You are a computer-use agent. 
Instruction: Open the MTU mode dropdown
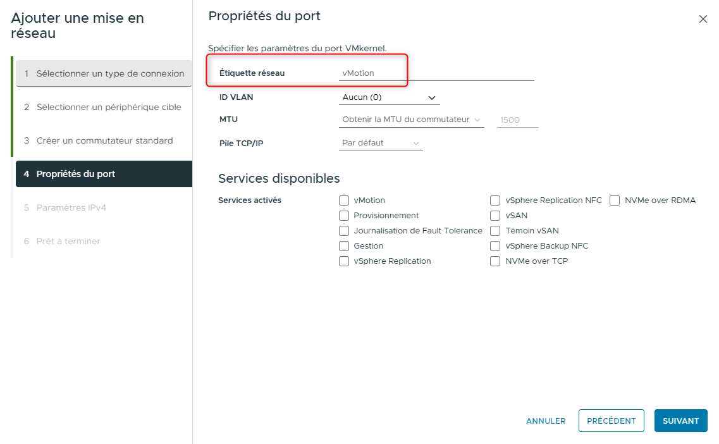coord(411,119)
